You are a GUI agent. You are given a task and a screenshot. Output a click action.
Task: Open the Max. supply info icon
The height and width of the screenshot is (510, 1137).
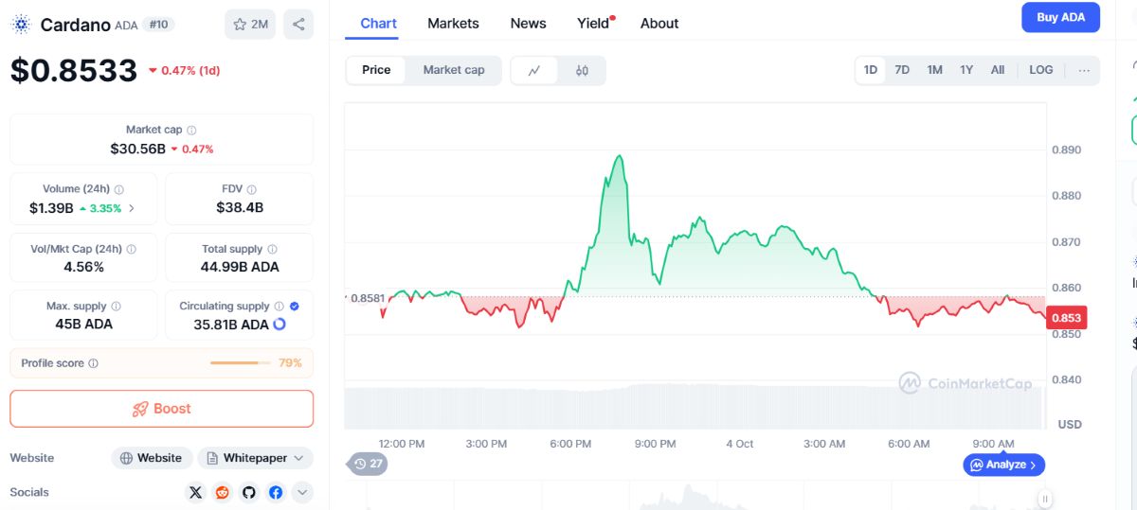click(116, 307)
